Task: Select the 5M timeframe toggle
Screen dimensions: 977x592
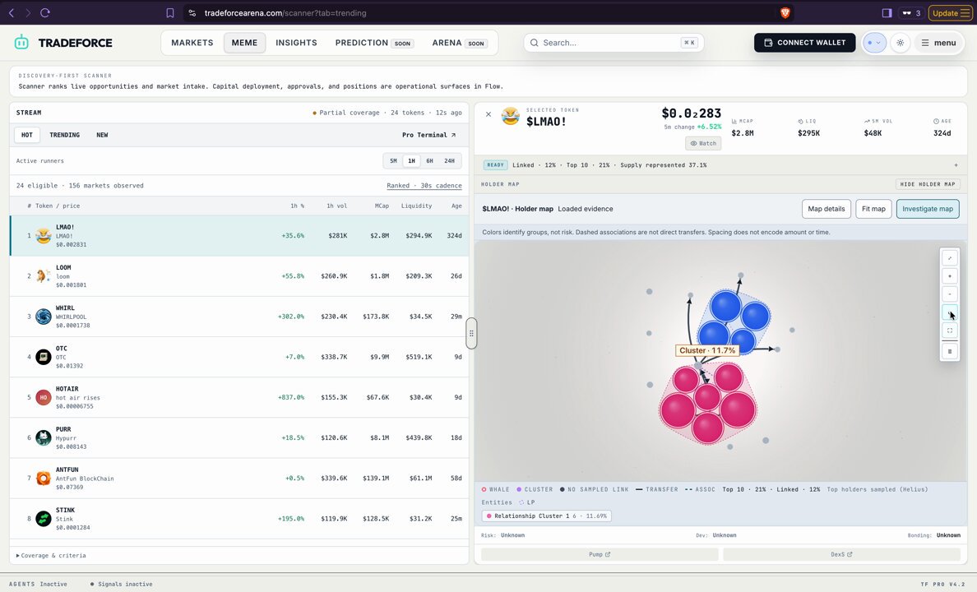Action: (393, 161)
